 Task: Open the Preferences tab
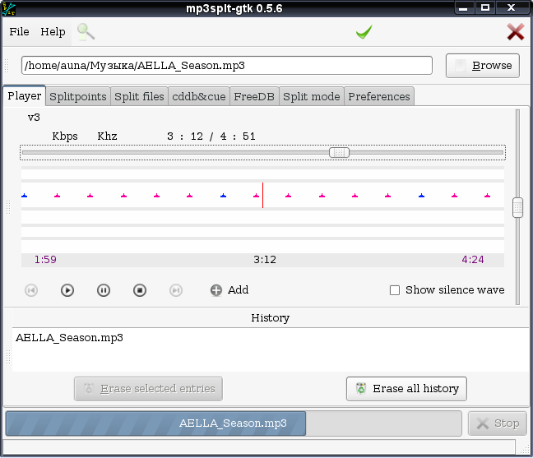point(379,96)
